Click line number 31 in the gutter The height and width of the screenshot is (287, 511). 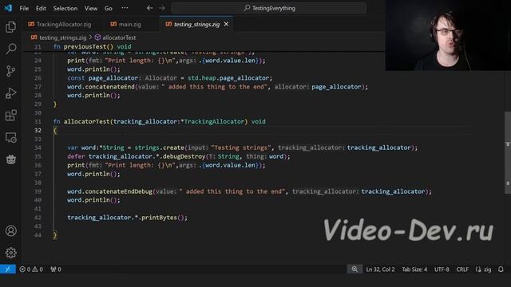click(x=38, y=122)
